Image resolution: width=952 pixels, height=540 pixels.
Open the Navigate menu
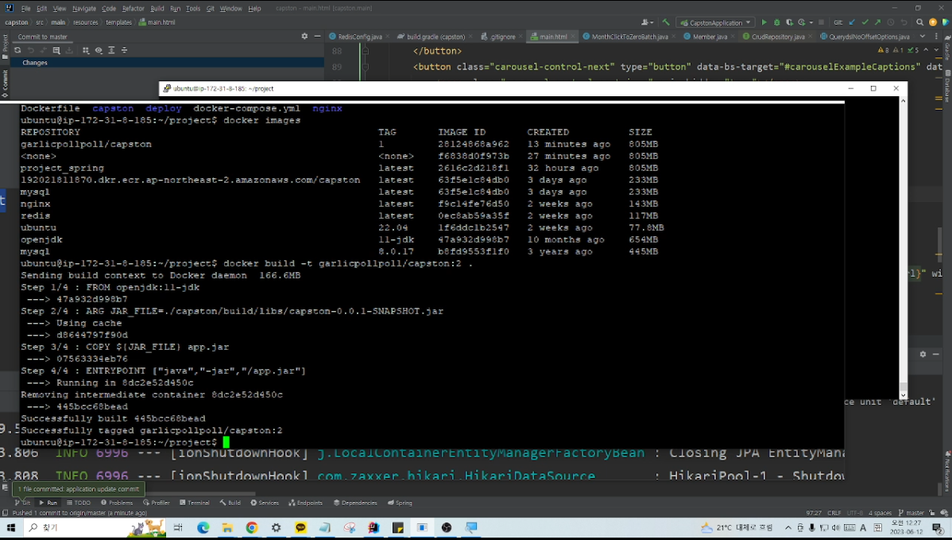(x=83, y=9)
